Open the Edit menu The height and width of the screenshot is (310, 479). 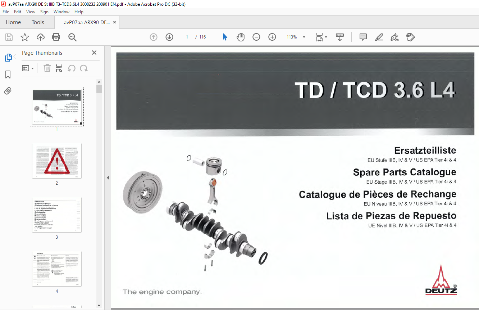click(18, 12)
